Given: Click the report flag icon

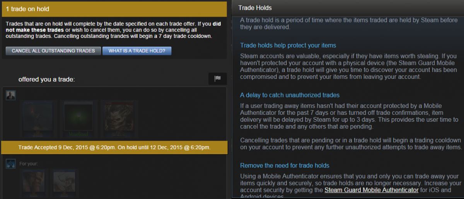Looking at the screenshot, I should [x=218, y=78].
